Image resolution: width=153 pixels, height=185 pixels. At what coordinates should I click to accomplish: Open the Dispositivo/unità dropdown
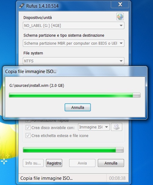(73, 25)
